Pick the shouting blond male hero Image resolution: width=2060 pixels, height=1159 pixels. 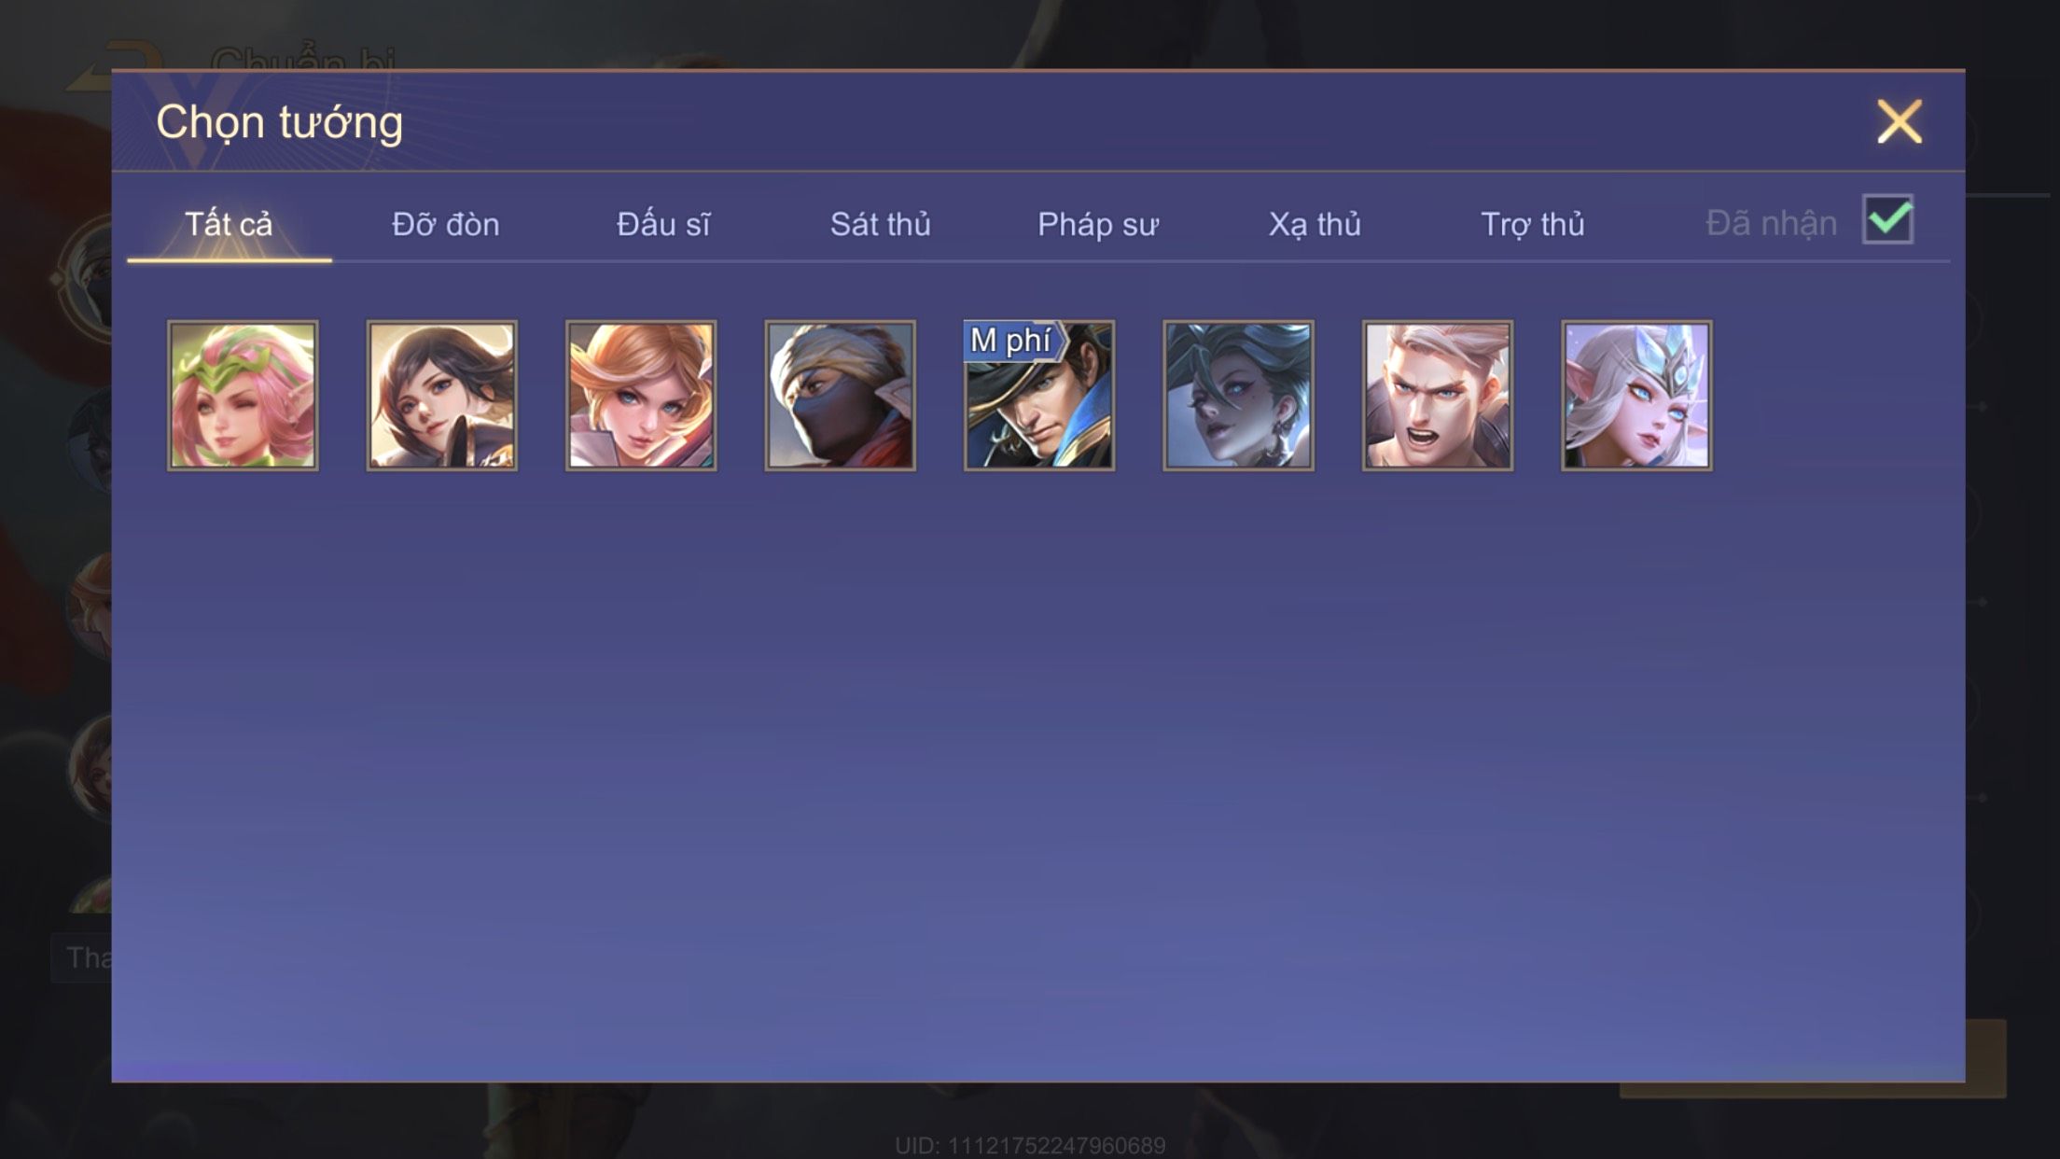coord(1438,396)
